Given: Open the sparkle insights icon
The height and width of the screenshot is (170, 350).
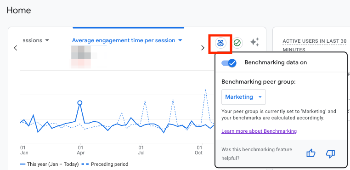Looking at the screenshot, I should [x=254, y=42].
